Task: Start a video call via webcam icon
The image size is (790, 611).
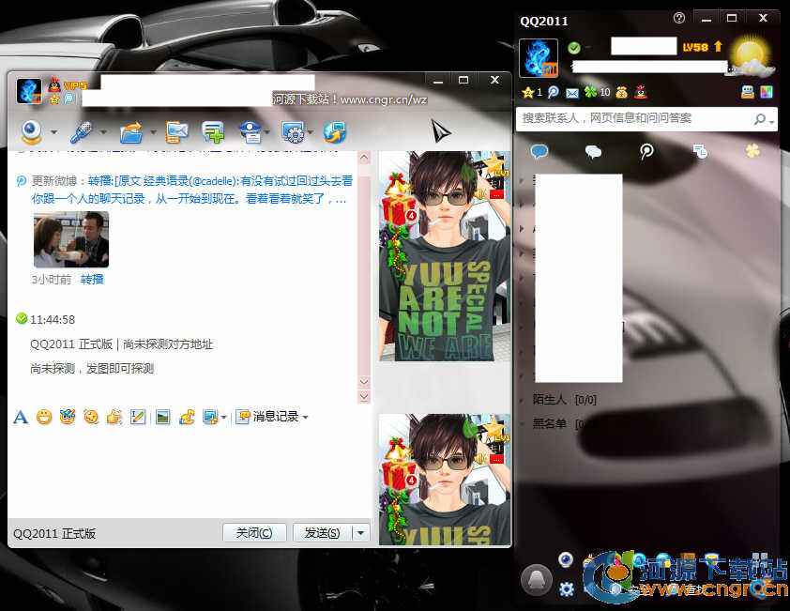Action: (31, 132)
